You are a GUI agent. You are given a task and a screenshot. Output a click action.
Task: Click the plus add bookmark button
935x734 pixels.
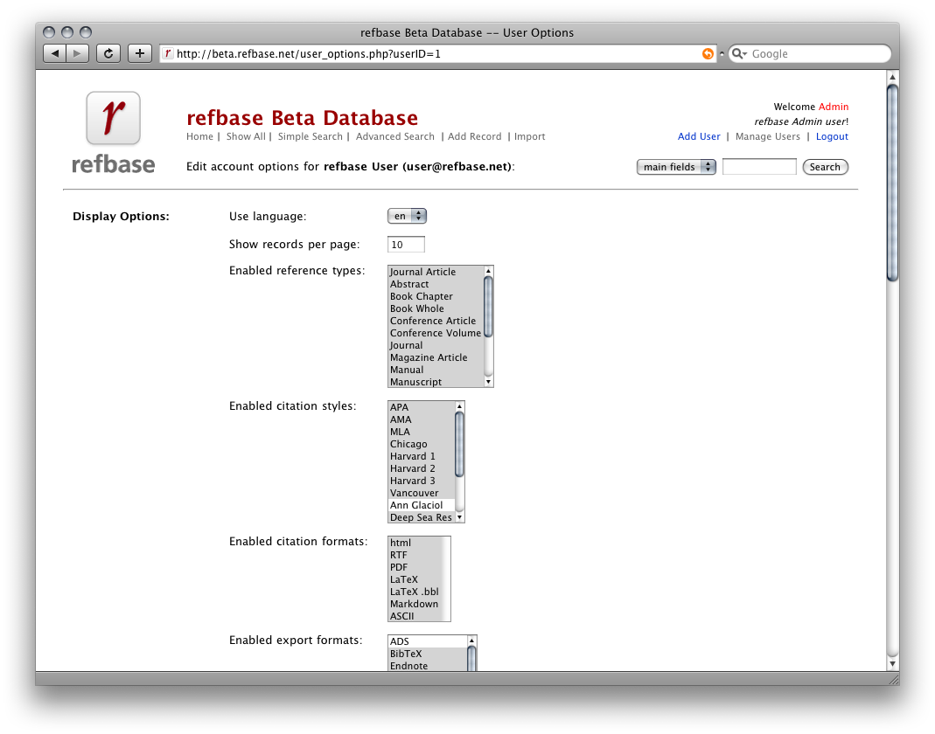[140, 53]
